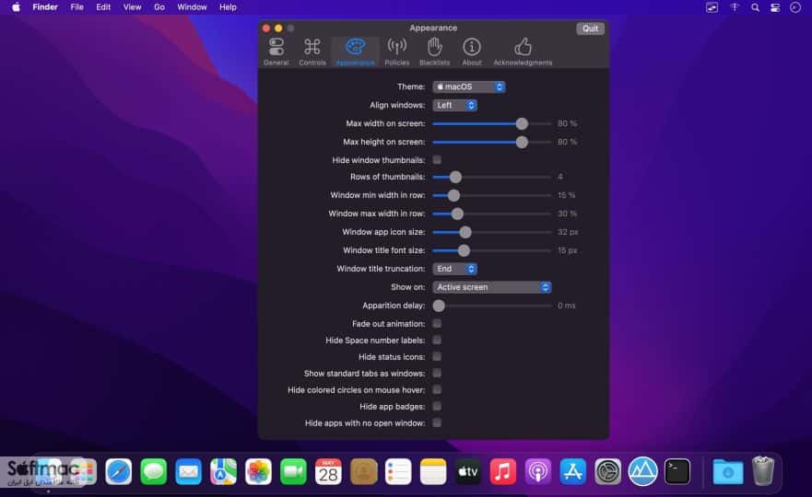
Task: Go to the Blacklists tab
Action: 434,52
